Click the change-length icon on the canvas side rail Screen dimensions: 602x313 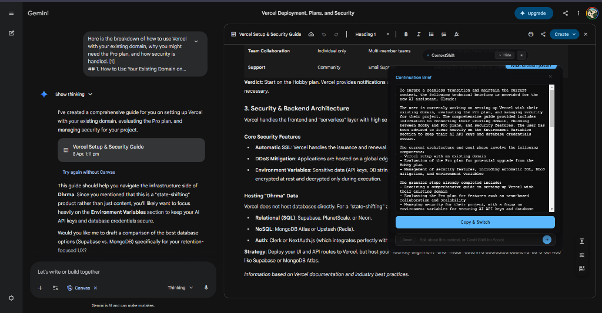click(581, 241)
